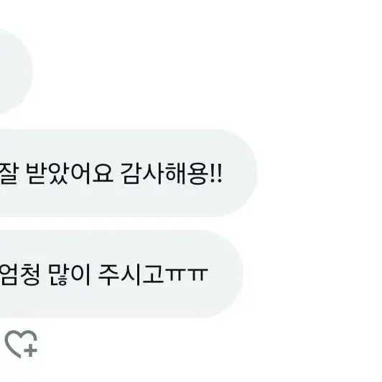Click empty chat area right of the messages
Image resolution: width=382 pixels, height=382 pixels.
(x=317, y=219)
